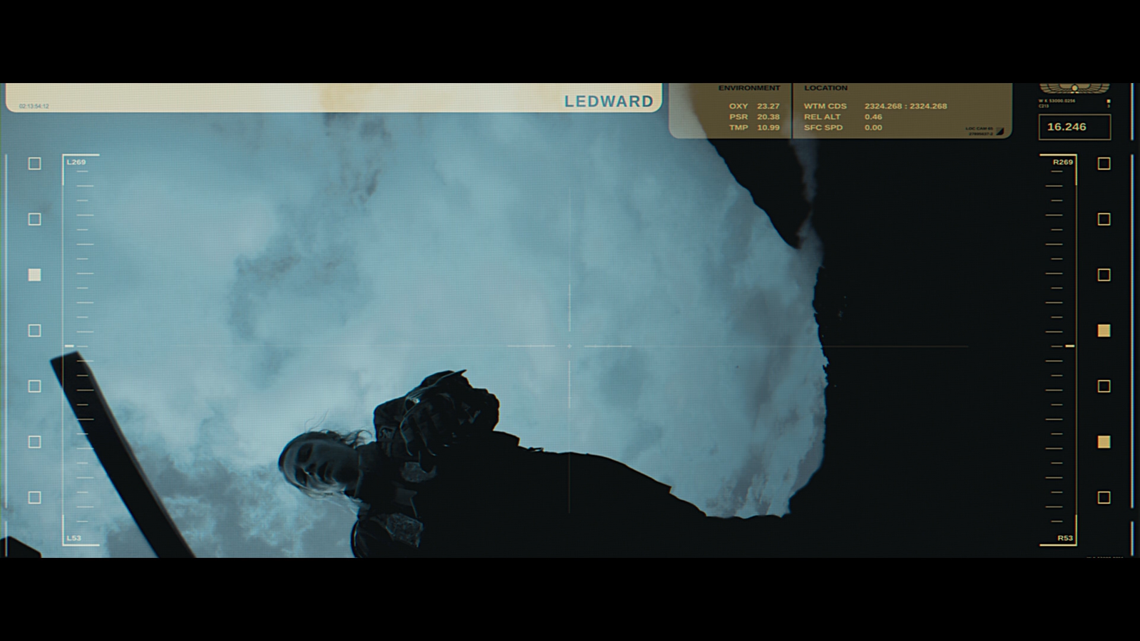
Task: Click the WTM CDS label
Action: click(x=825, y=106)
